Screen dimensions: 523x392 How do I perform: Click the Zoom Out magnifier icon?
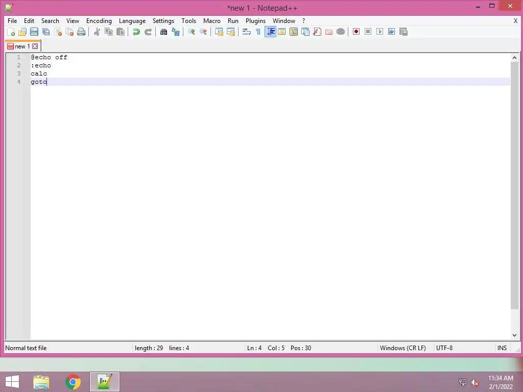pos(203,32)
